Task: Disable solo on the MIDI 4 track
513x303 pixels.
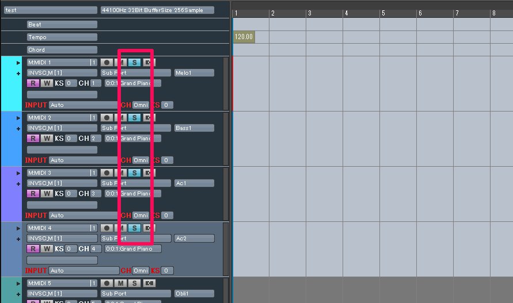Action: point(134,228)
